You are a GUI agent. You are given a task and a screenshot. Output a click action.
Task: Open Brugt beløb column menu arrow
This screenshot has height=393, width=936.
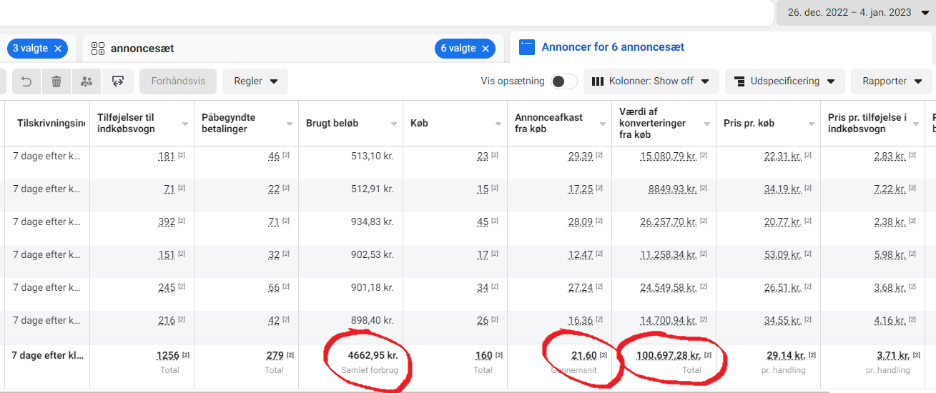394,124
